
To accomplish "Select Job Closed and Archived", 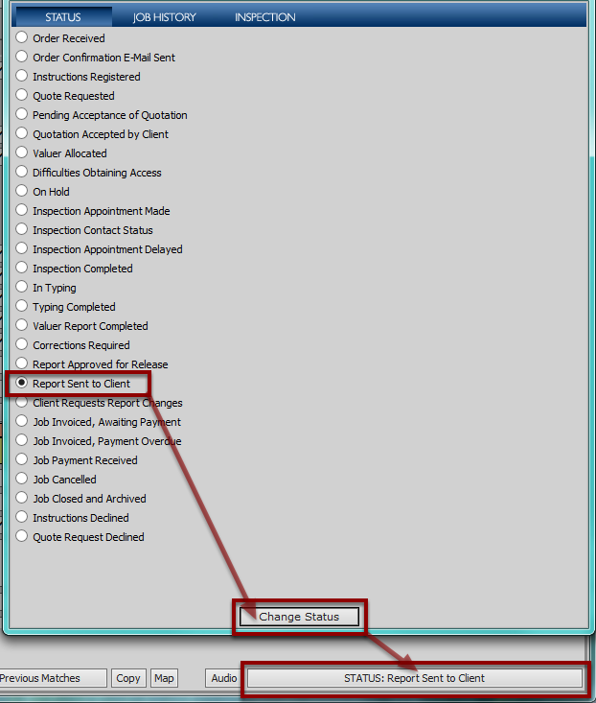I will coord(21,498).
